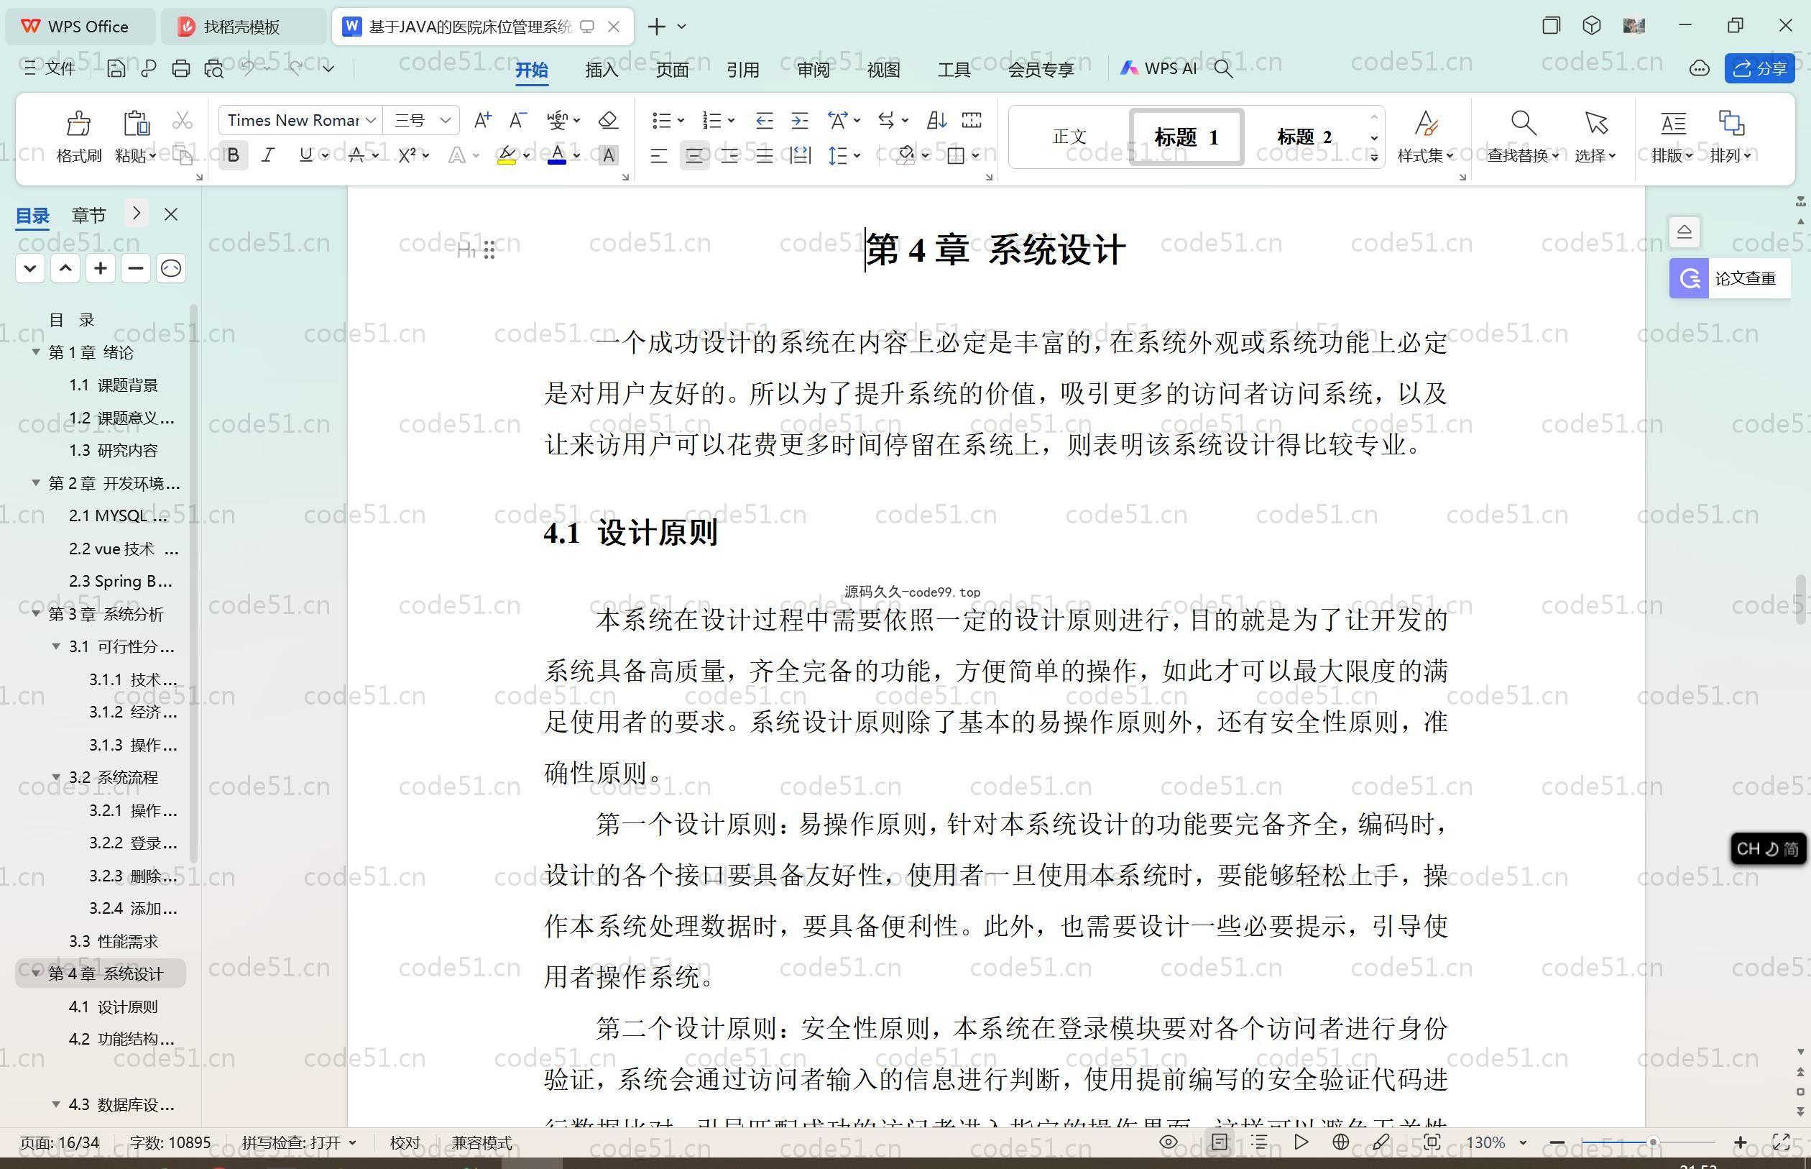Click the eye protection mode icon
Viewport: 1811px width, 1169px height.
click(x=1169, y=1142)
